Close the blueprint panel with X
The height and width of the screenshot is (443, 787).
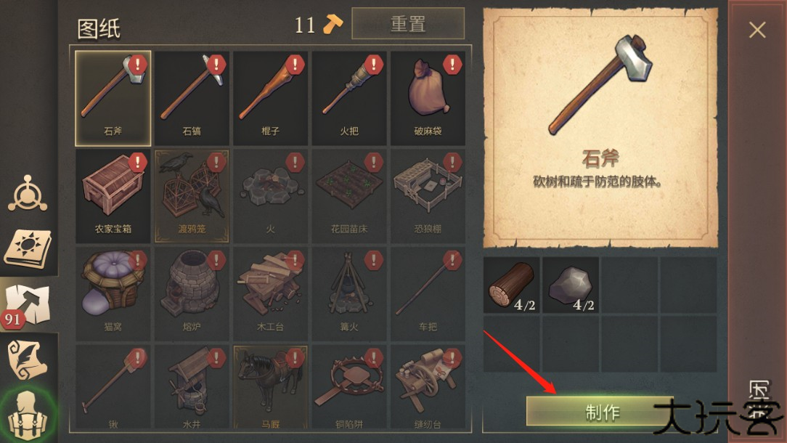[757, 30]
